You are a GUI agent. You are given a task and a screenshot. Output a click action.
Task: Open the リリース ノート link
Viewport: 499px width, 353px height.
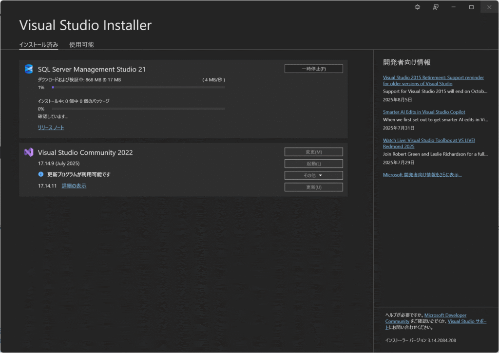point(51,128)
